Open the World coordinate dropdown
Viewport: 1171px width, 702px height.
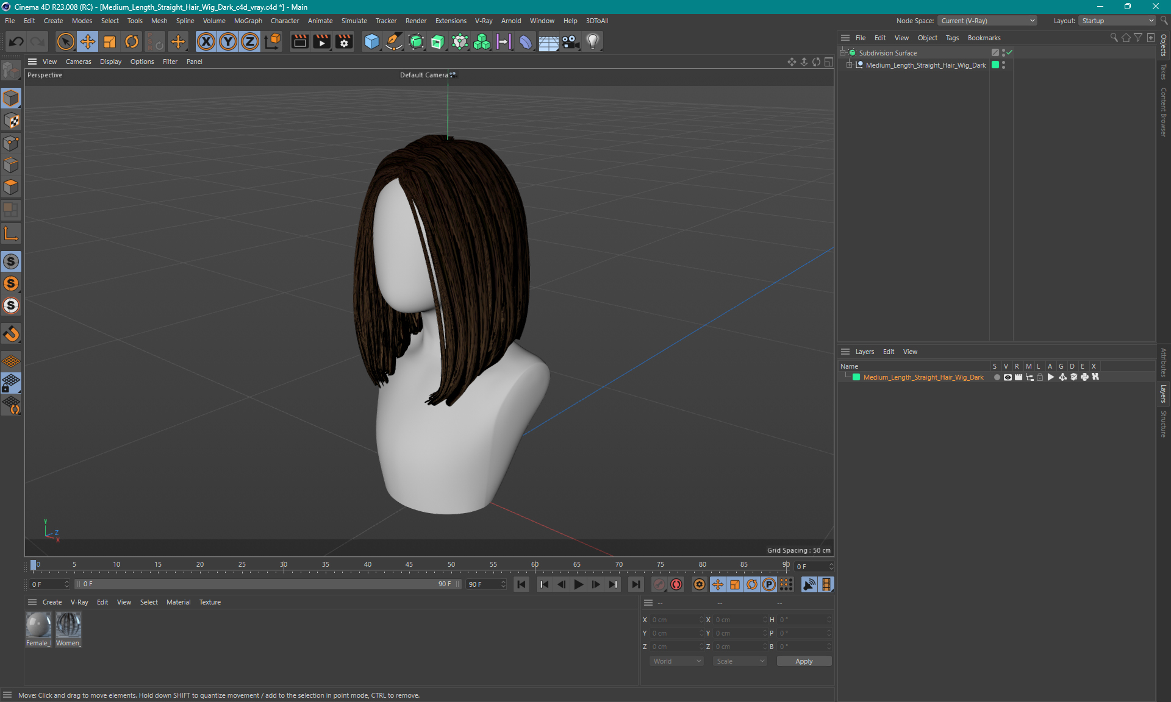pos(676,661)
